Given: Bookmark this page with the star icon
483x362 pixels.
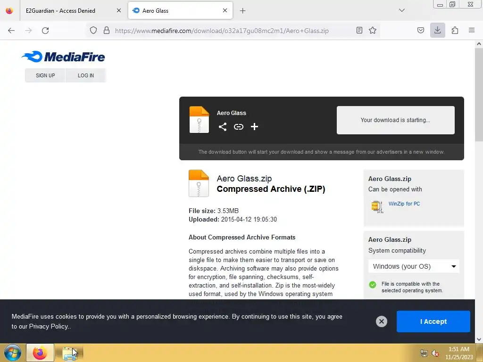Looking at the screenshot, I should (x=373, y=30).
